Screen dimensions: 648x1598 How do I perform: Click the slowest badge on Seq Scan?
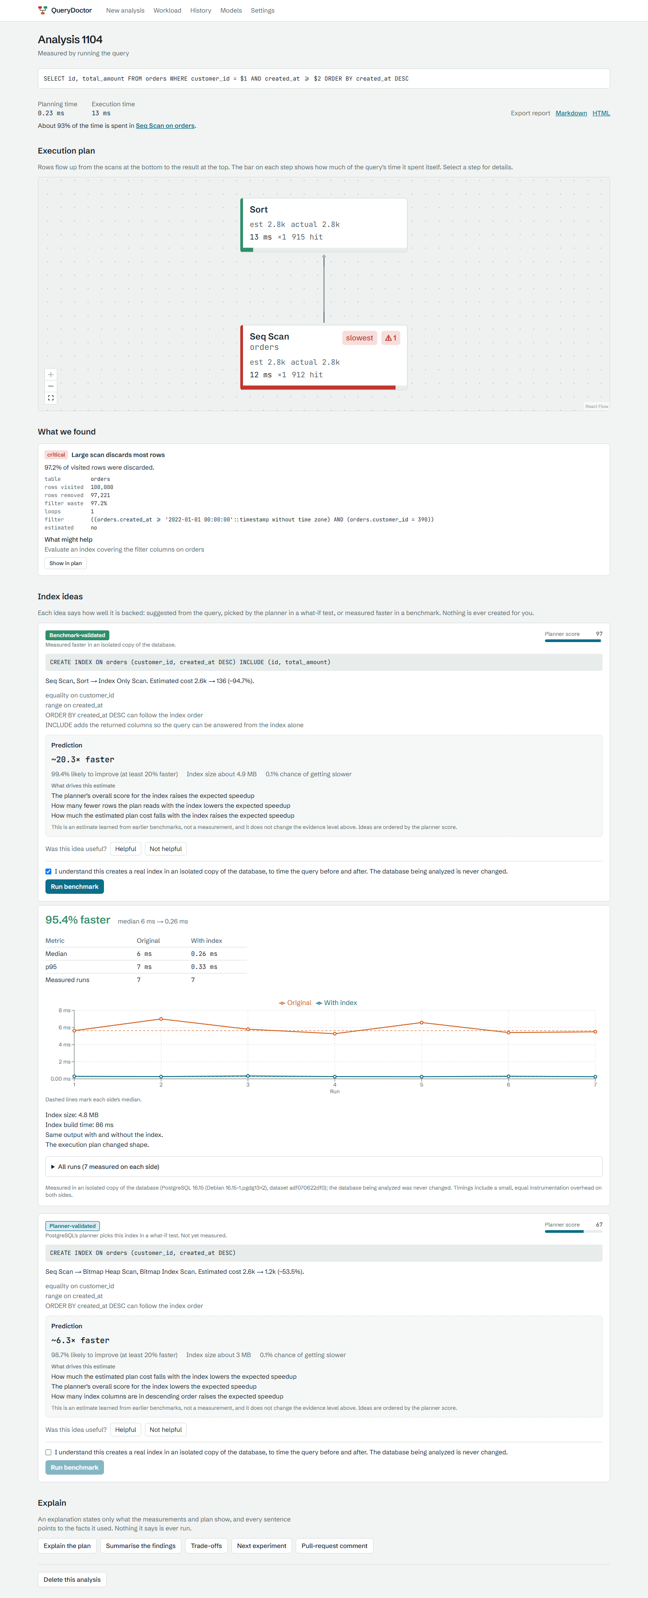[x=360, y=338]
